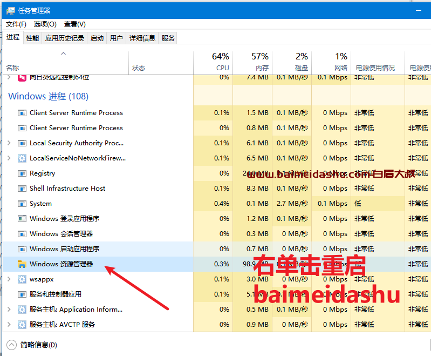Sort by the 网络 column header
Viewport: 431px width, 356px height.
[331, 63]
